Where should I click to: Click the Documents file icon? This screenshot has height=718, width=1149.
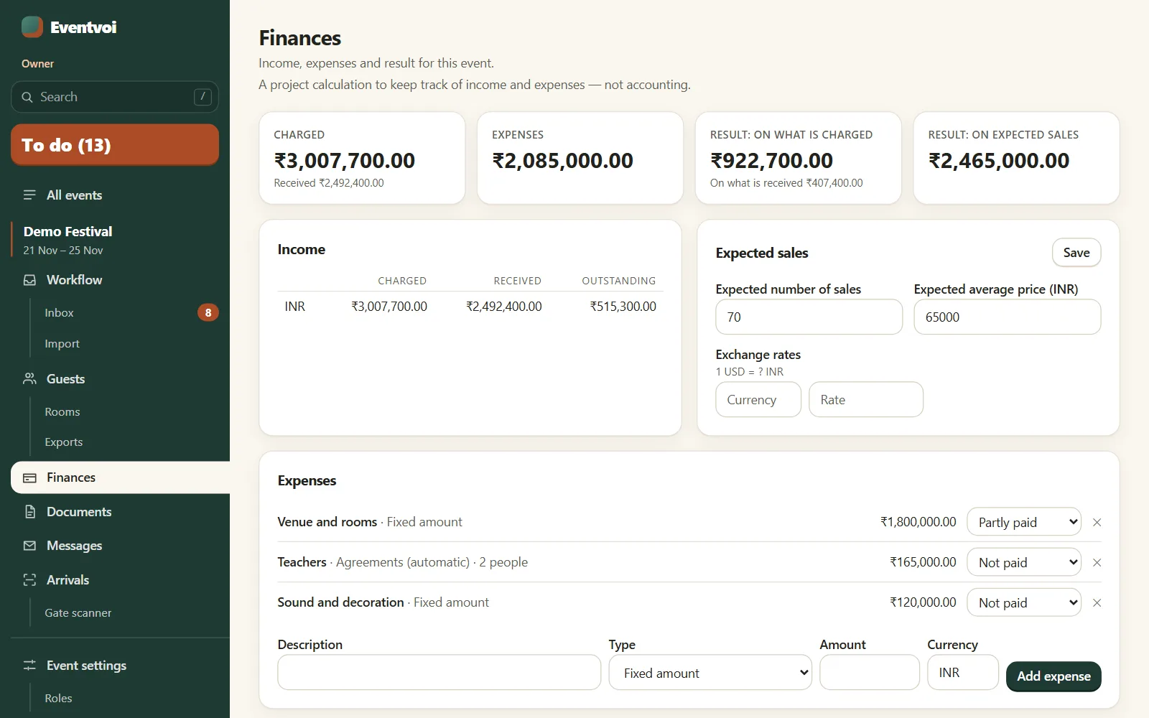tap(29, 512)
